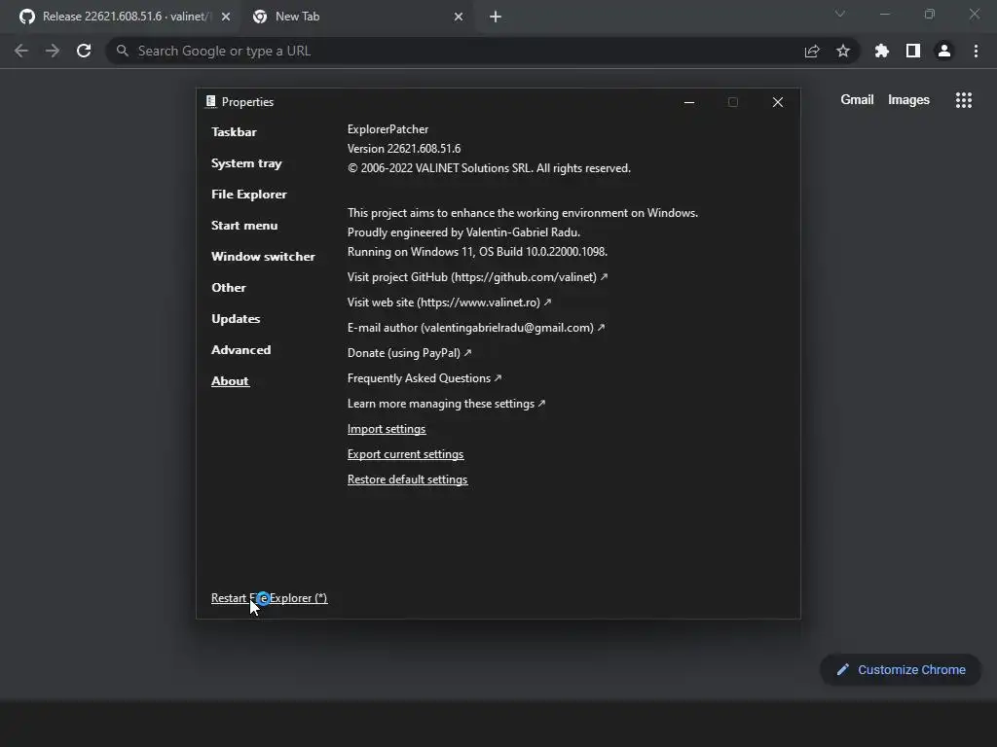
Task: Click the share page icon in address bar
Action: [x=812, y=51]
